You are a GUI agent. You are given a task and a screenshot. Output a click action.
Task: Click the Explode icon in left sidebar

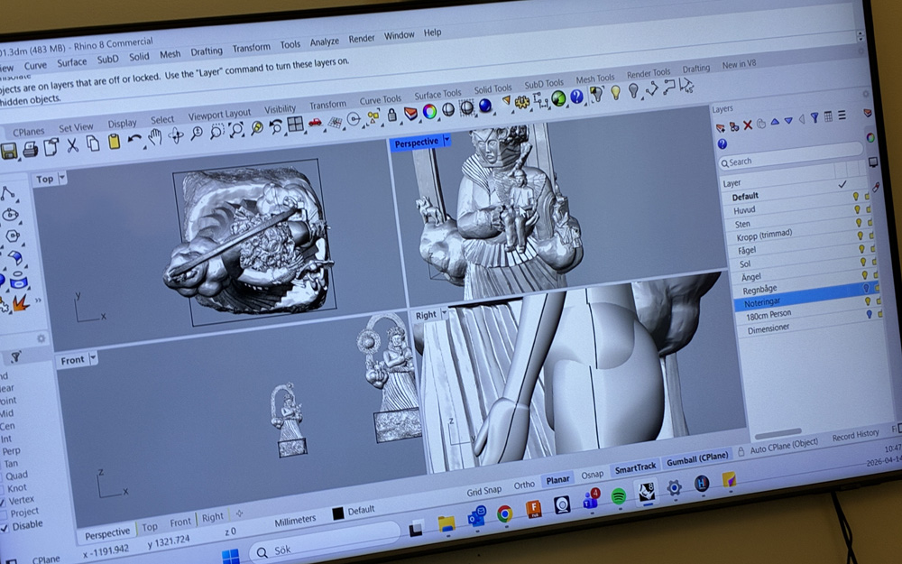(x=22, y=302)
